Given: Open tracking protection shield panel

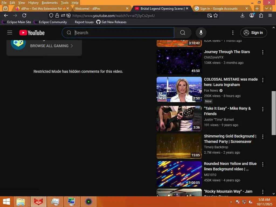Looking at the screenshot, I should (x=51, y=15).
